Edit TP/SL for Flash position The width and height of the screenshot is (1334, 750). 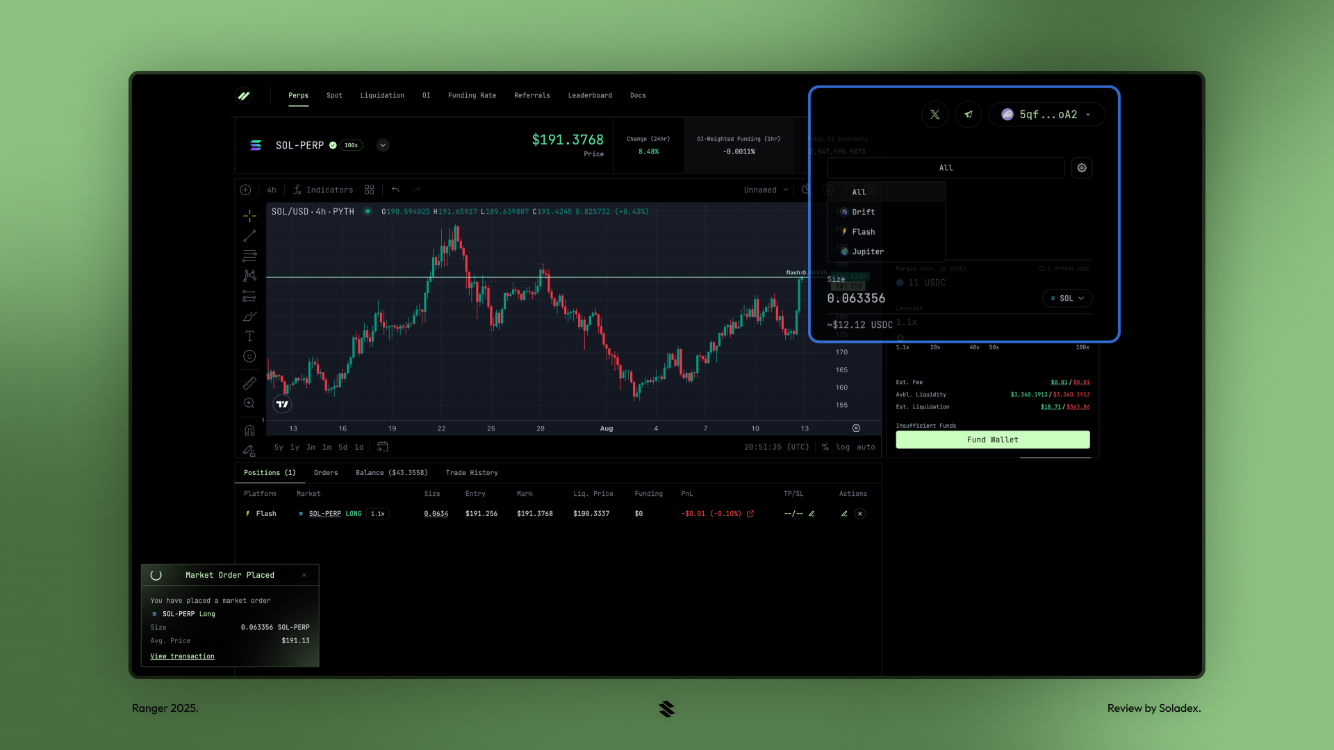coord(812,514)
